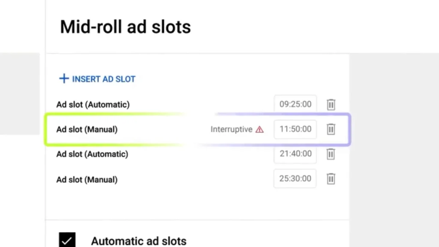439x247 pixels.
Task: Click into the 25:30:00 timestamp box
Action: 295,178
